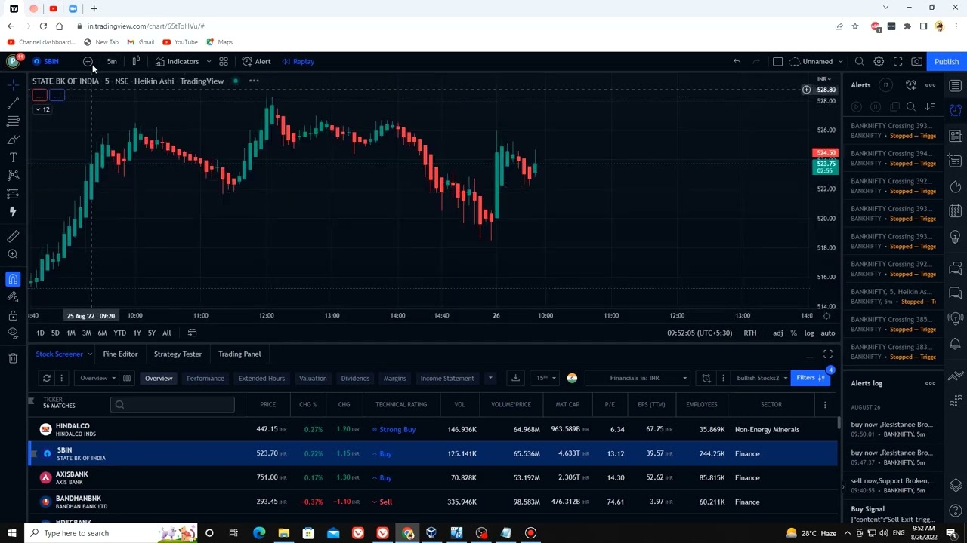Switch to the Pine Editor tab
This screenshot has height=543, width=967.
click(120, 354)
